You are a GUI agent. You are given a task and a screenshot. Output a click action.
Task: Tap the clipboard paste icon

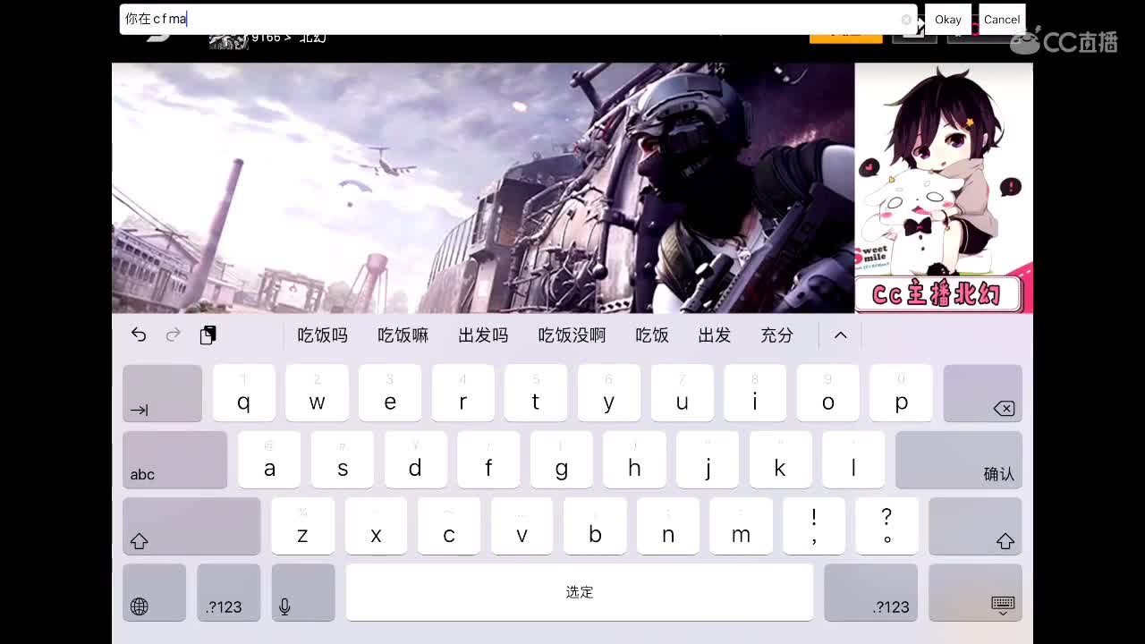click(208, 335)
